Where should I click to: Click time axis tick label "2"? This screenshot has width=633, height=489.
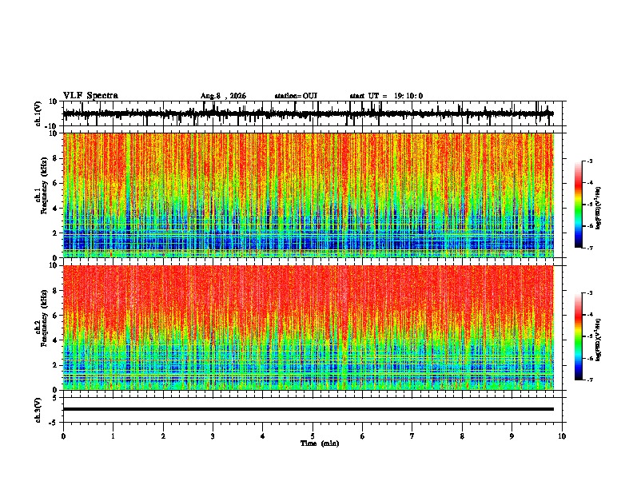pyautogui.click(x=163, y=436)
